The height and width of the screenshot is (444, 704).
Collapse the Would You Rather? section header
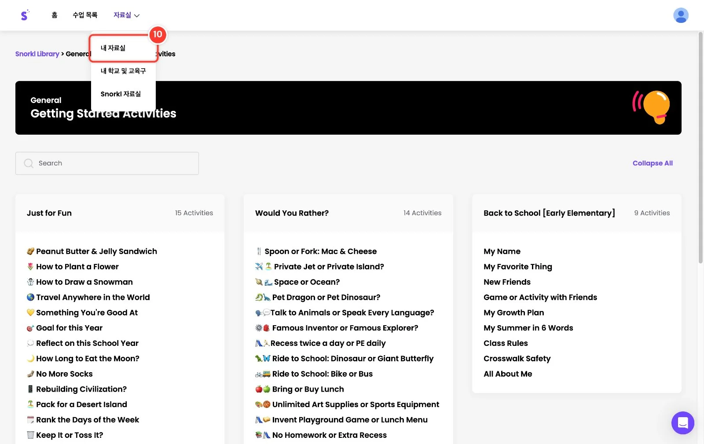tap(348, 213)
